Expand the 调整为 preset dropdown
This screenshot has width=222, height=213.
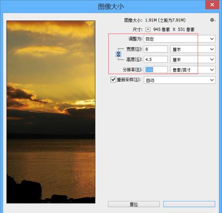point(179,39)
